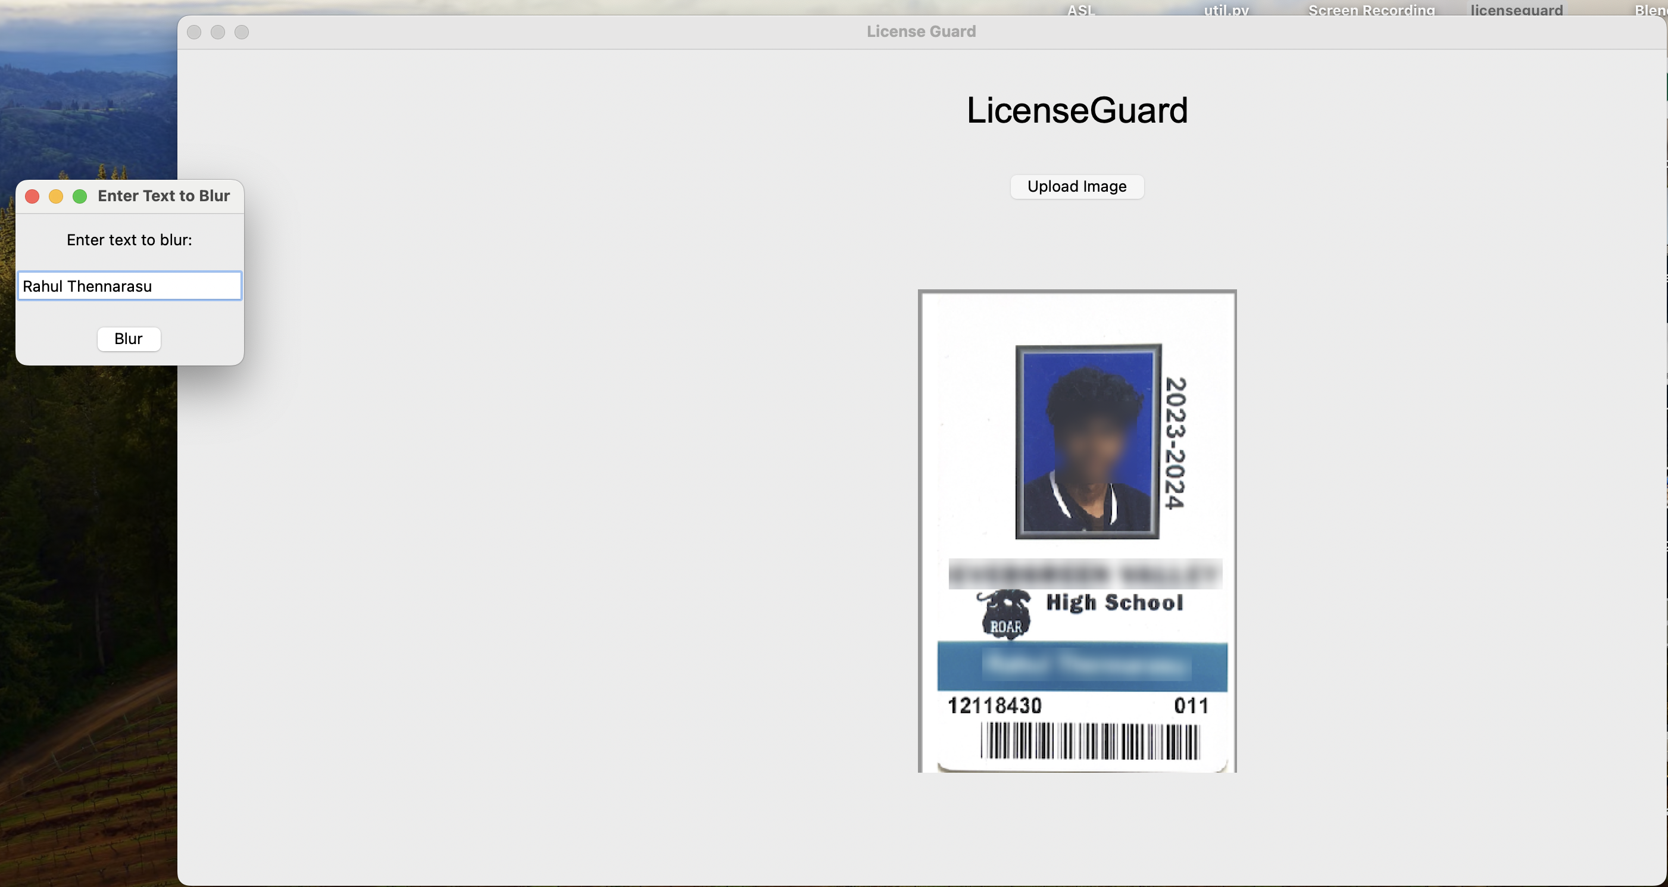Click the blurred name in the blue bar
Image resolution: width=1668 pixels, height=887 pixels.
pos(1085,666)
